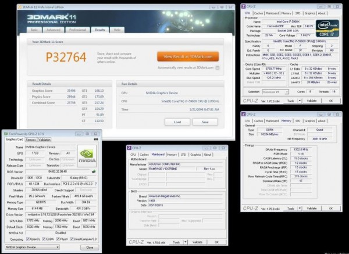Image resolution: width=349 pixels, height=254 pixels.
Task: Click Validate in the CPU-Z CPU window
Action: pyautogui.click(x=312, y=101)
